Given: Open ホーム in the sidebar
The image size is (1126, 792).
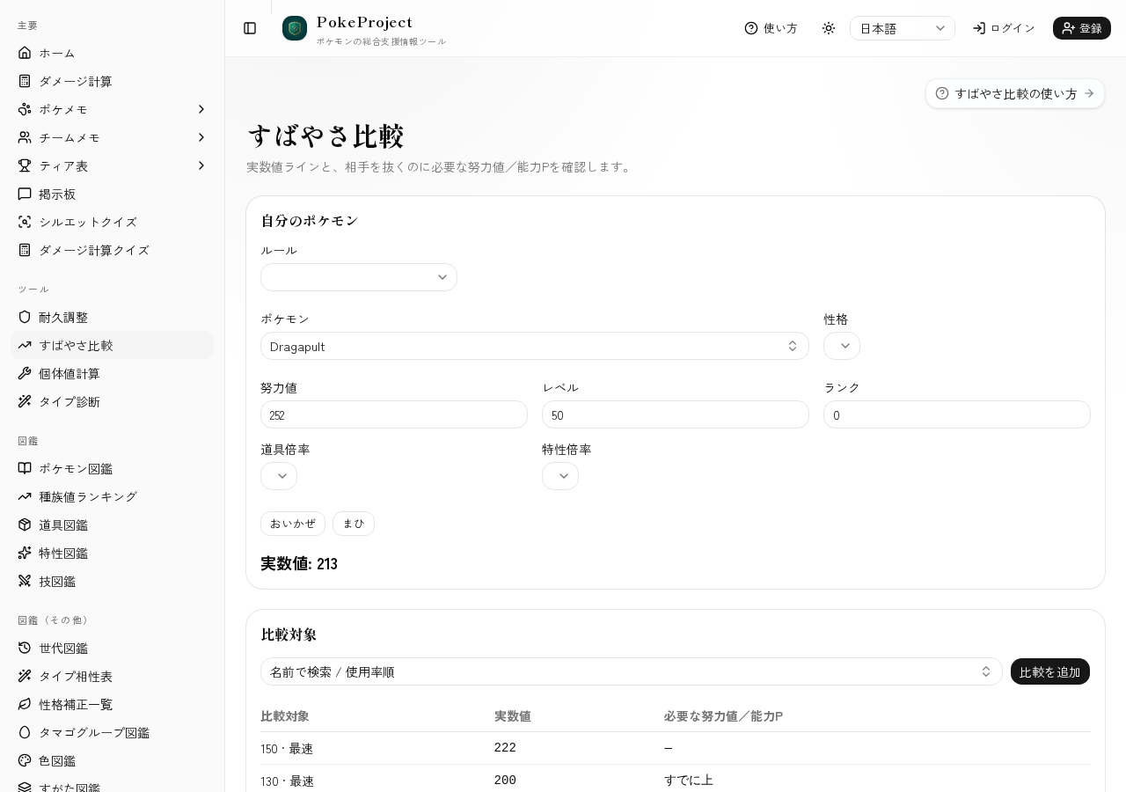Looking at the screenshot, I should (x=113, y=53).
